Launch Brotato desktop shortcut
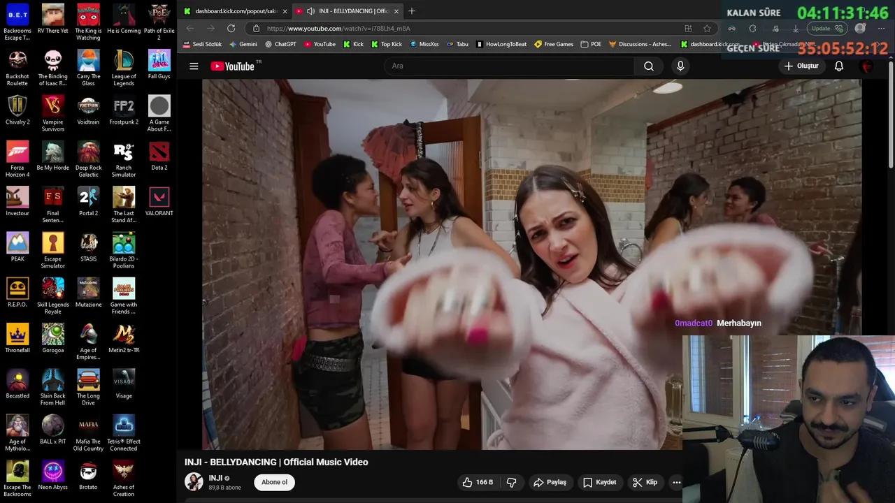The height and width of the screenshot is (503, 895). [88, 475]
